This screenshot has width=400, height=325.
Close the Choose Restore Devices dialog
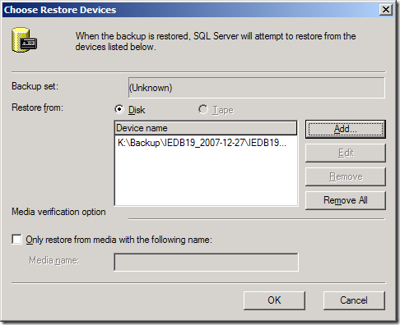coord(385,10)
